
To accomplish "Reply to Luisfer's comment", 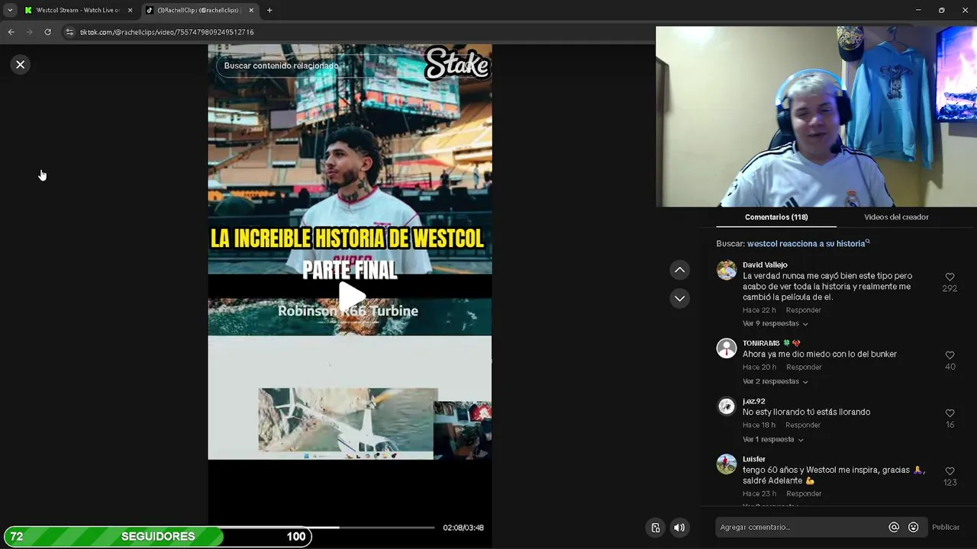I will tap(803, 494).
